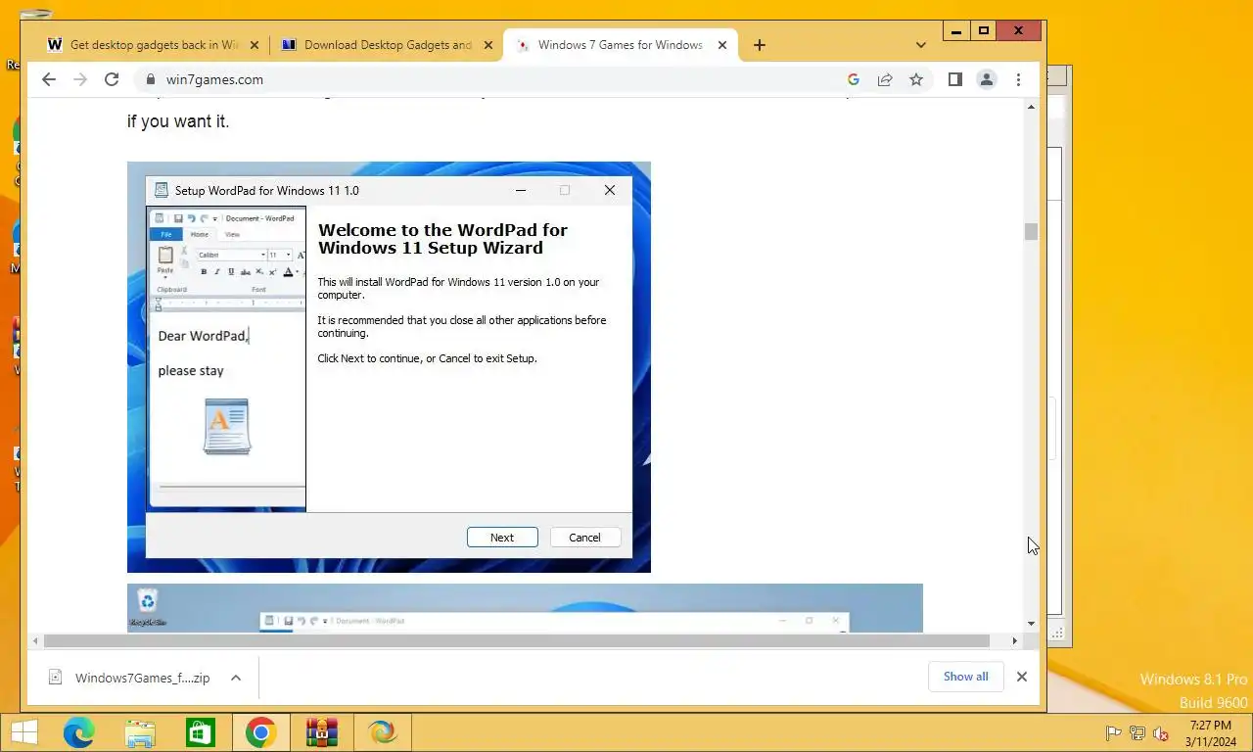Click the win7games.com address bar

point(489,79)
